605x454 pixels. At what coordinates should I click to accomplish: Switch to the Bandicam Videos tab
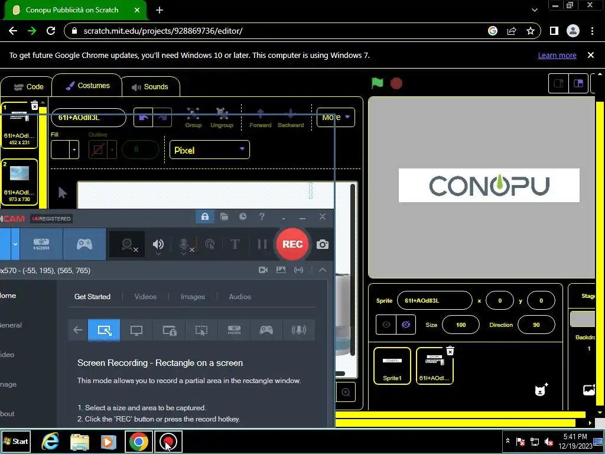[x=145, y=297]
